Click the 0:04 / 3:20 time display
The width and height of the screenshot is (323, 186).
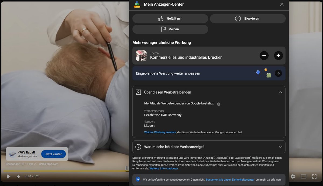pos(33,176)
